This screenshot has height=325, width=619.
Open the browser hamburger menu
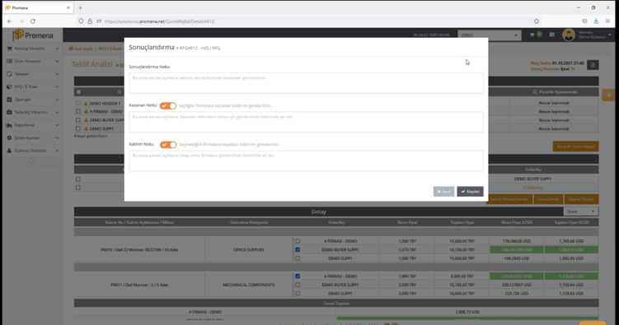tap(607, 21)
